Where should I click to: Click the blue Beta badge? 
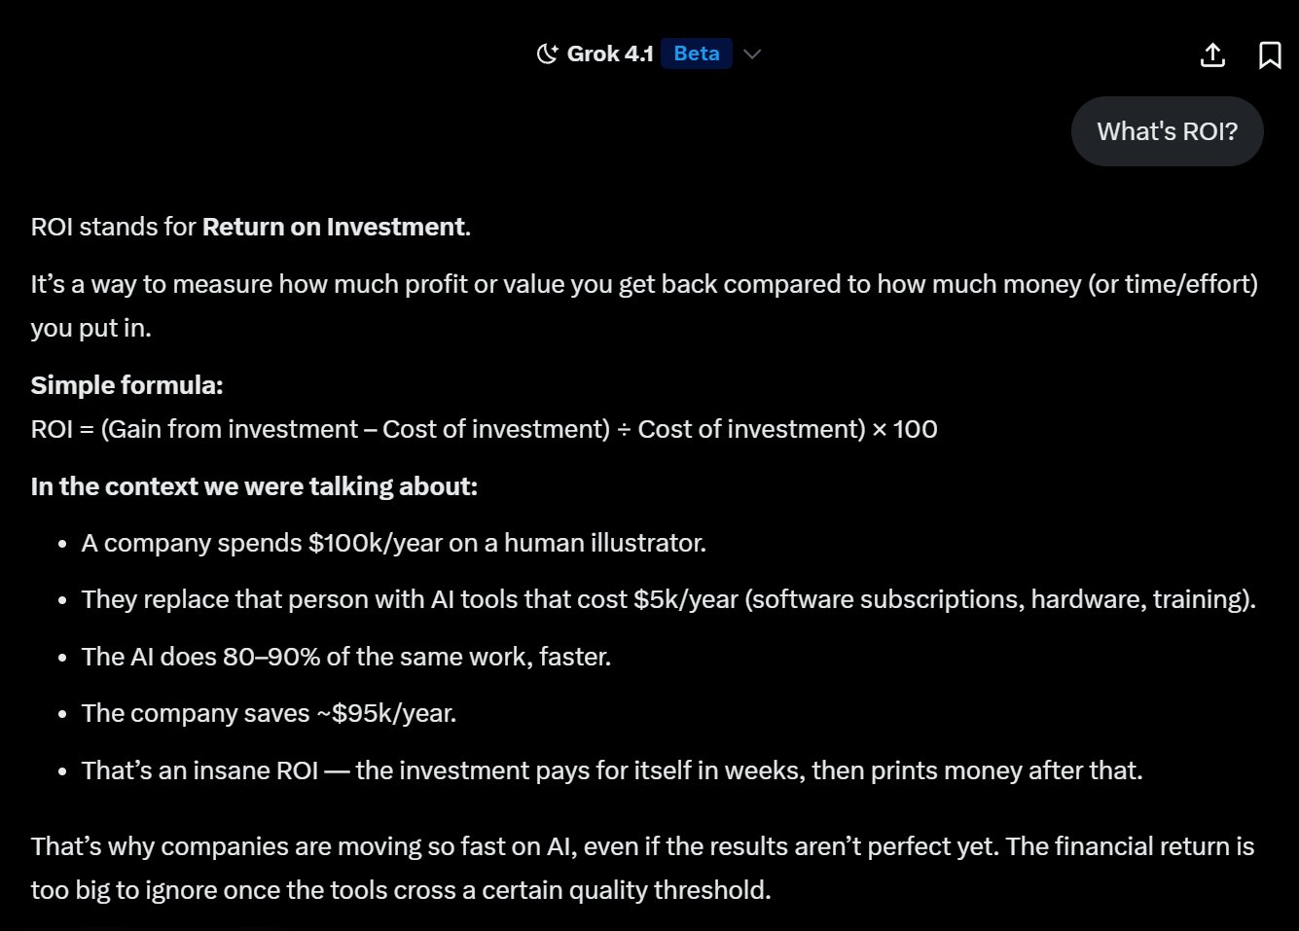click(696, 54)
